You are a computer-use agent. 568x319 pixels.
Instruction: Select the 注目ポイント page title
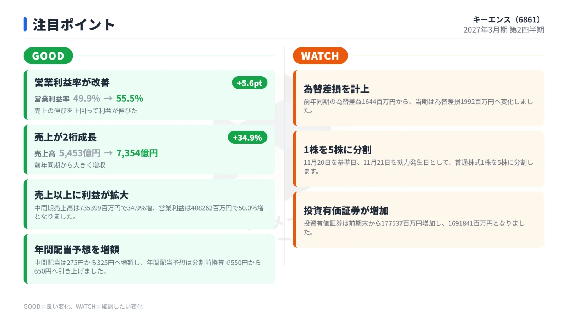point(73,25)
